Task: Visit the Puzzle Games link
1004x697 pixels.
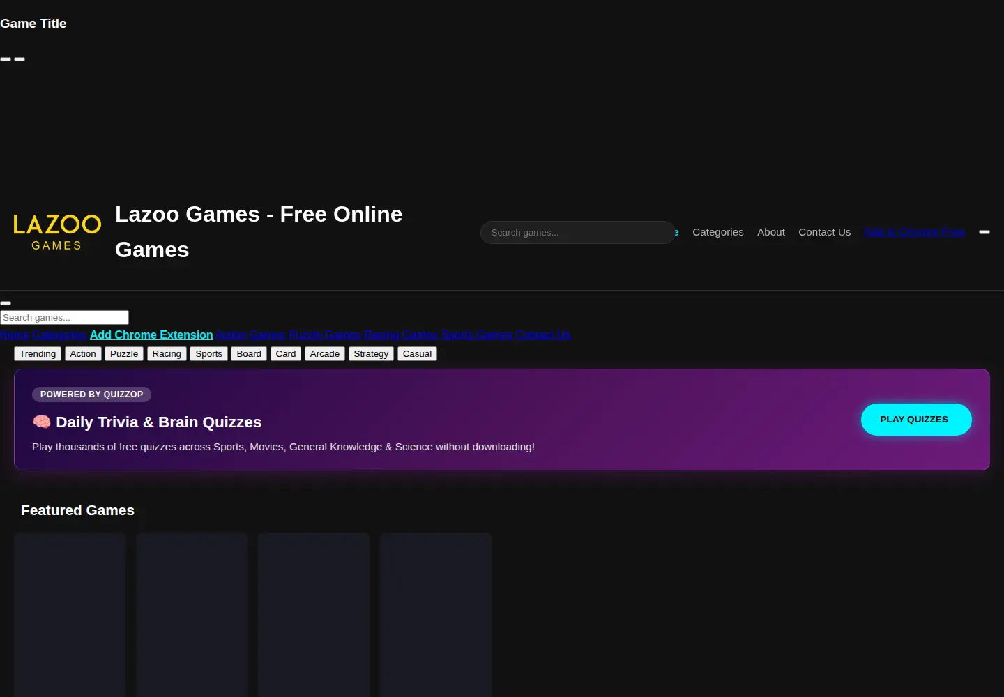Action: (325, 335)
